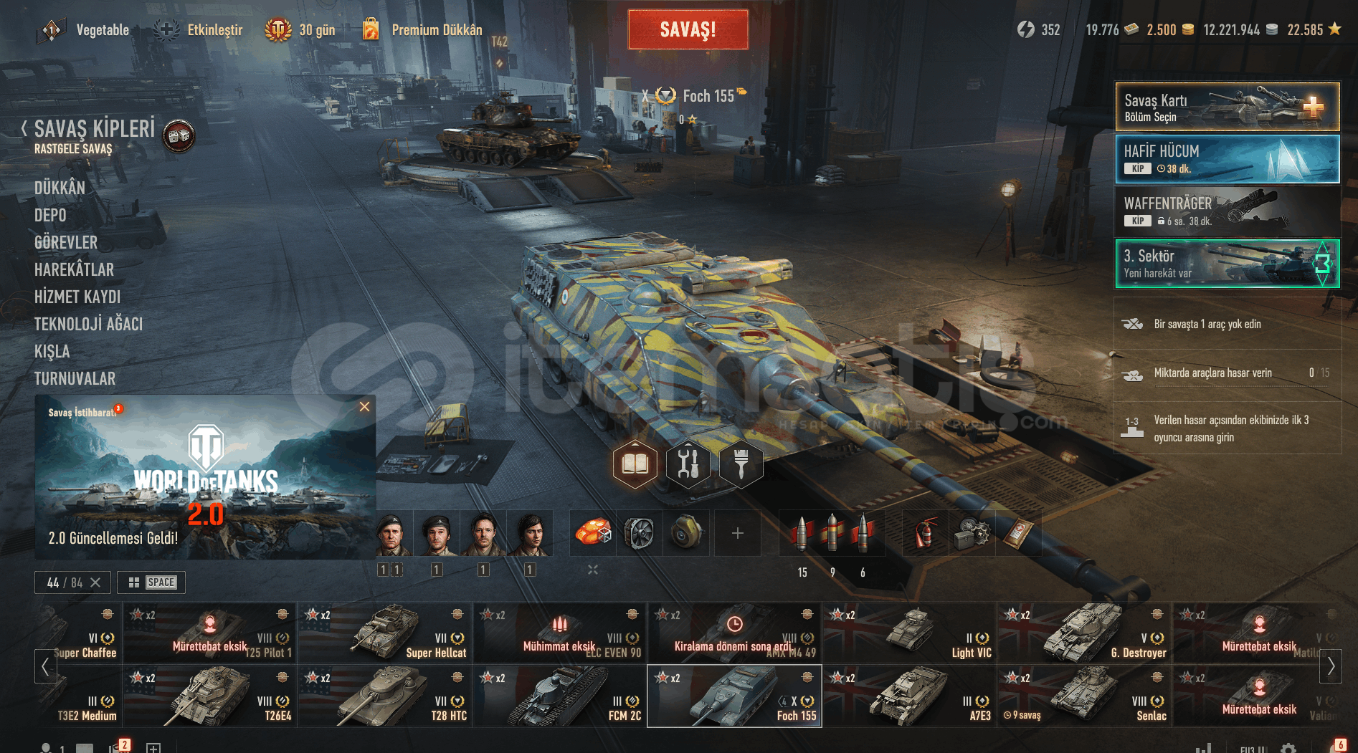
Task: Show previous tanks with carousel left arrow
Action: tap(45, 666)
